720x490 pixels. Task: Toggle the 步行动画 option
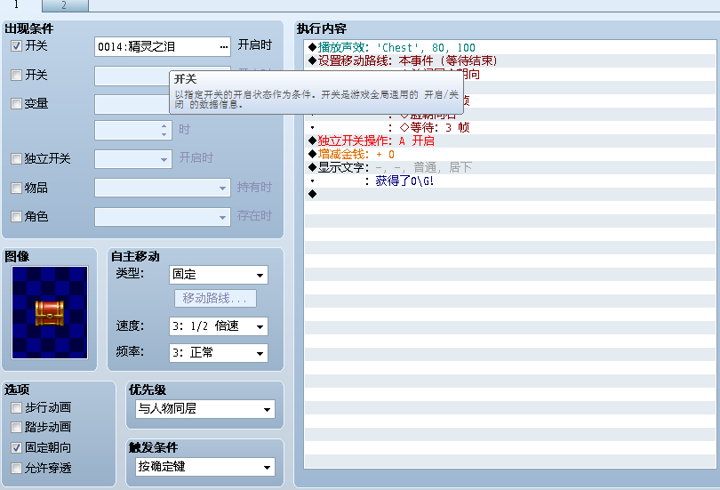[17, 408]
